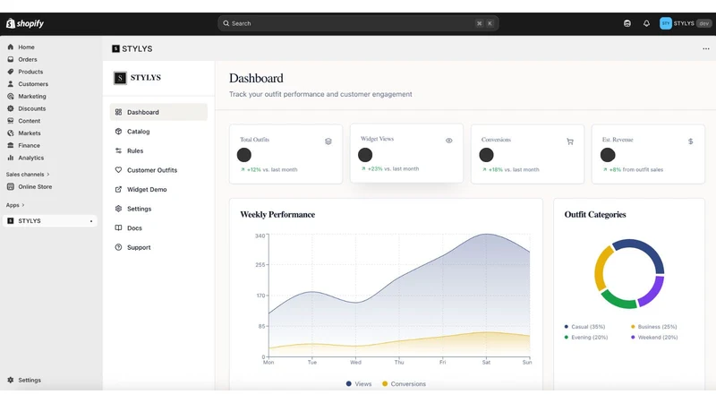
Task: Click the Markets globe icon
Action: [11, 133]
